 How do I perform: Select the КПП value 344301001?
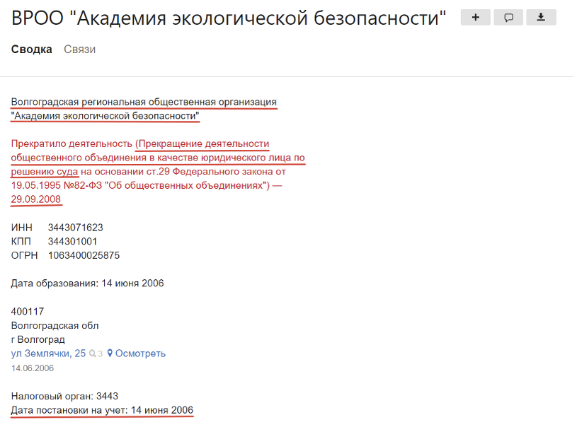(72, 242)
